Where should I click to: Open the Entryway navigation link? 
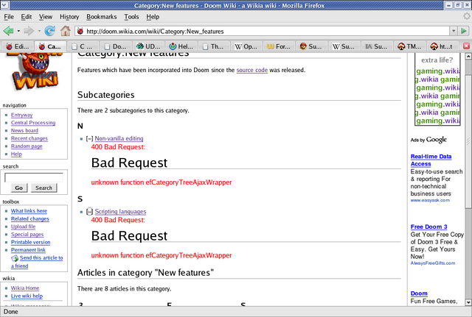(21, 115)
